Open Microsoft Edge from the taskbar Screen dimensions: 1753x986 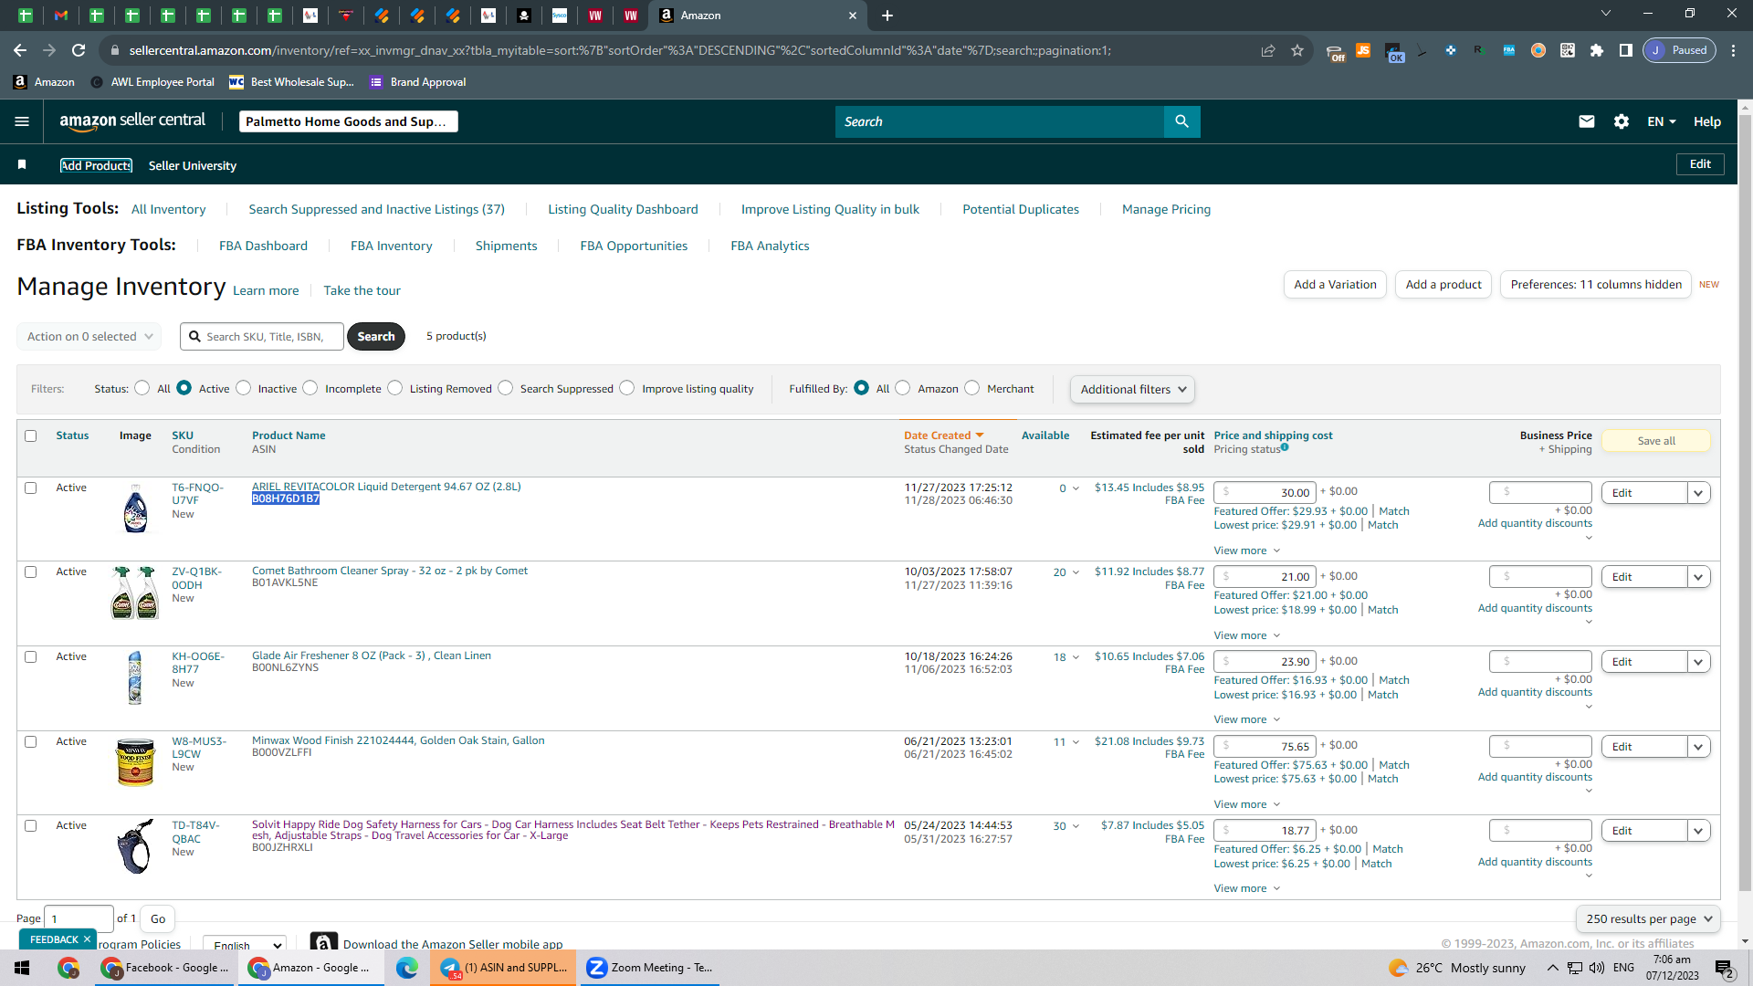(x=407, y=968)
